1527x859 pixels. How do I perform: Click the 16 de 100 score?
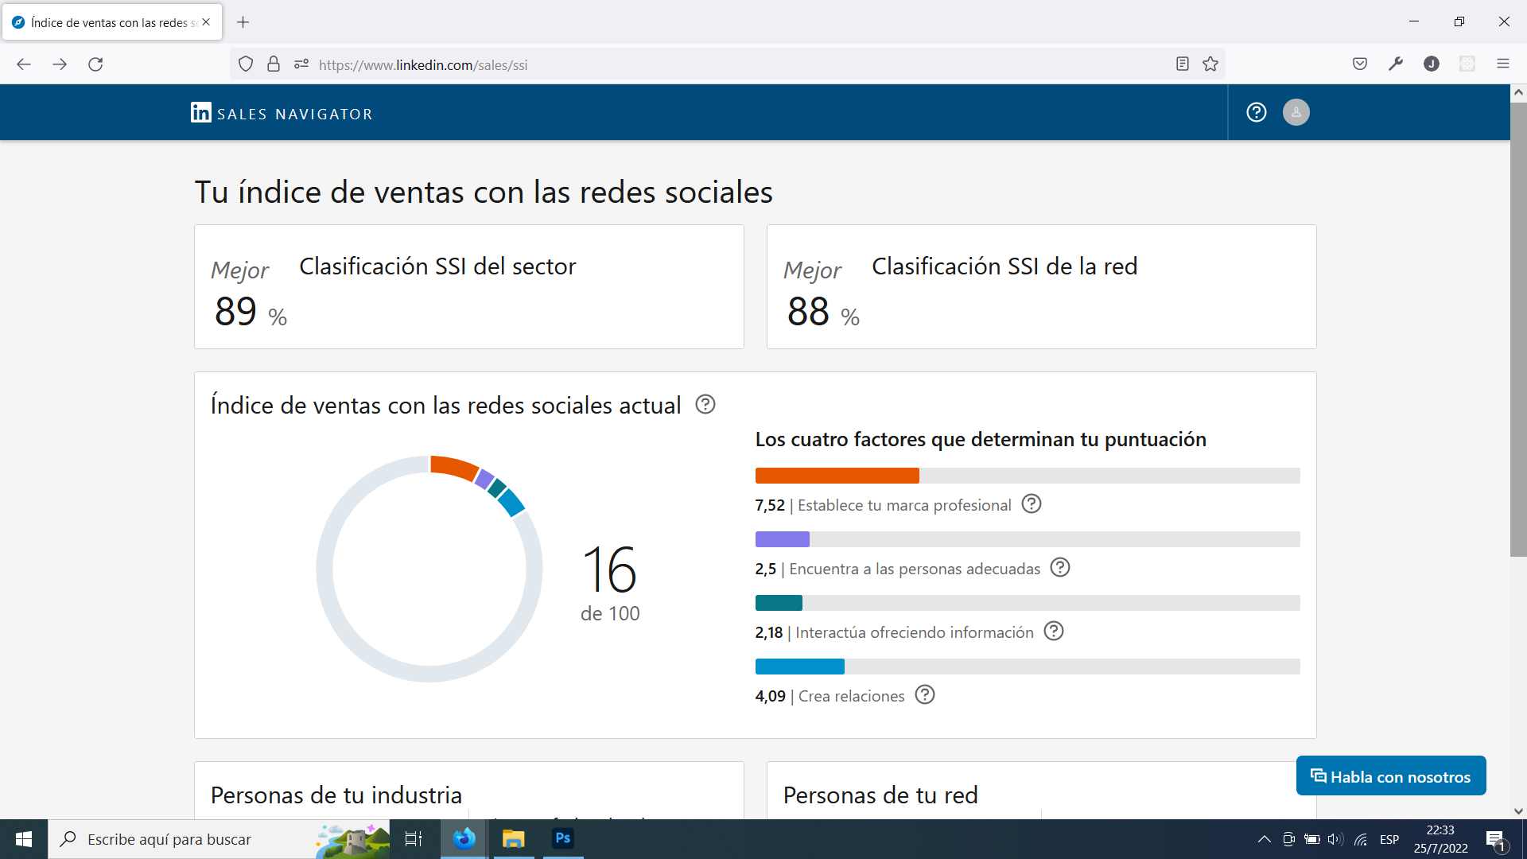610,583
